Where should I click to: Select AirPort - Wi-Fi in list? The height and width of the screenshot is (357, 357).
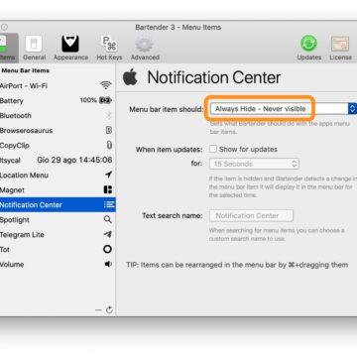57,86
